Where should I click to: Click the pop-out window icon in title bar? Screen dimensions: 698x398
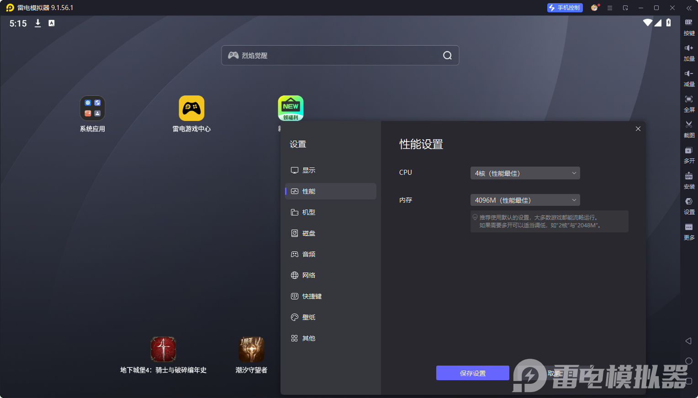[x=625, y=8]
